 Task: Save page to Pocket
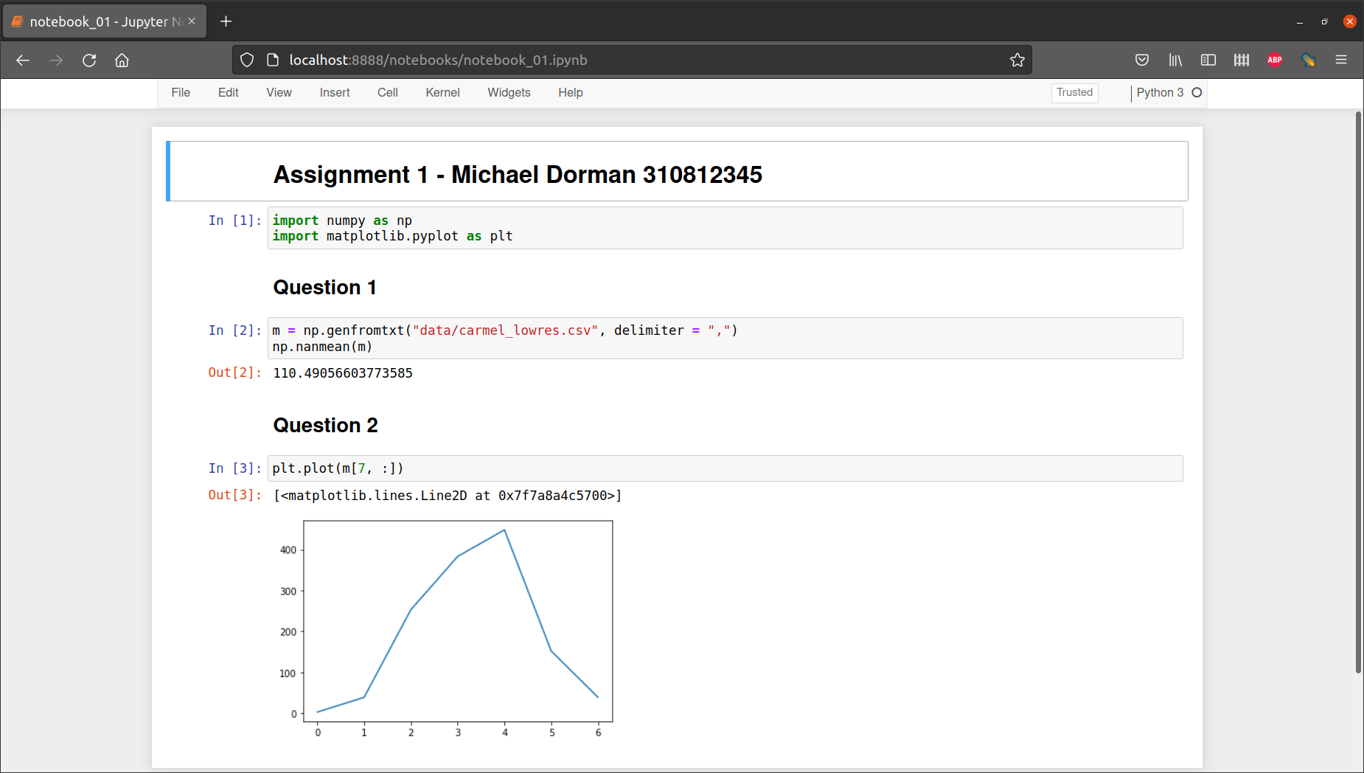click(x=1143, y=60)
